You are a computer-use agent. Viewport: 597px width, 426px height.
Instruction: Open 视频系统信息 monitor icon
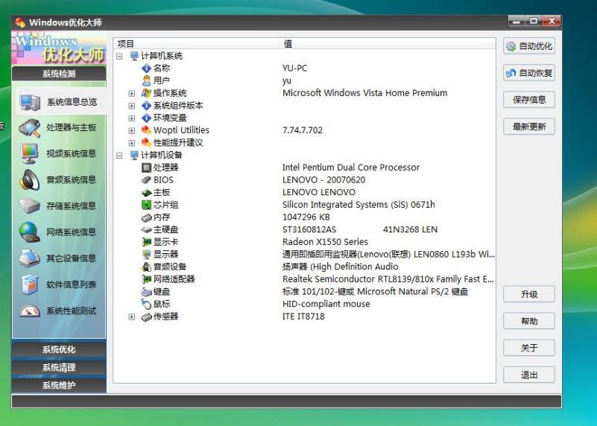click(x=30, y=153)
